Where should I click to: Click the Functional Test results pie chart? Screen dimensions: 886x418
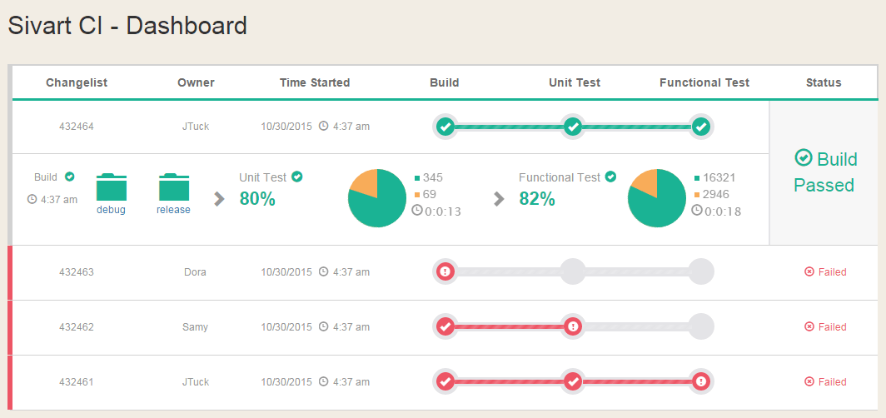coord(657,198)
